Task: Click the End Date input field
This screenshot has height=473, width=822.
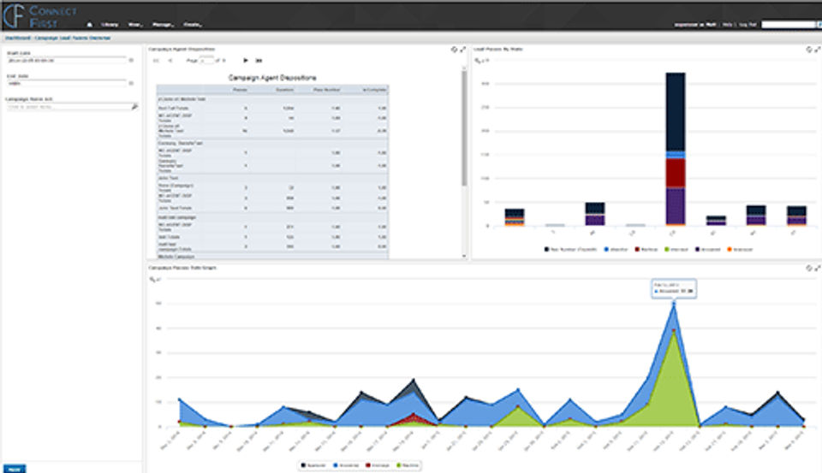Action: pos(67,83)
